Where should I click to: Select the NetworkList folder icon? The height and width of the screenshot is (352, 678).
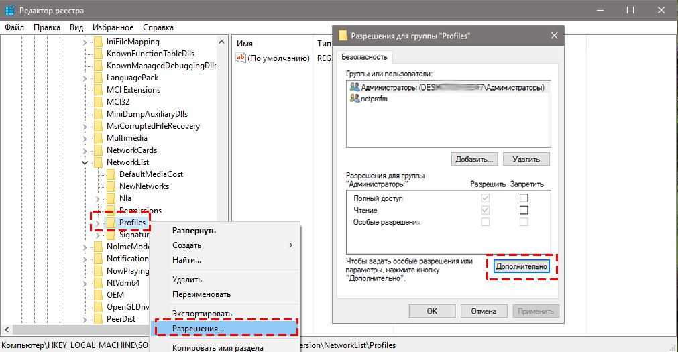click(x=99, y=163)
